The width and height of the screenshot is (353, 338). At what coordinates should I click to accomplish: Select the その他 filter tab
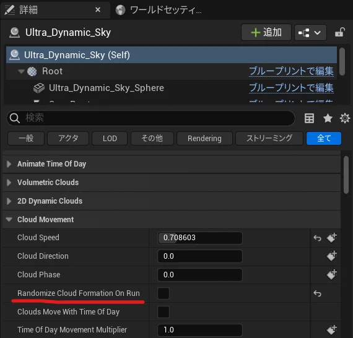point(152,139)
